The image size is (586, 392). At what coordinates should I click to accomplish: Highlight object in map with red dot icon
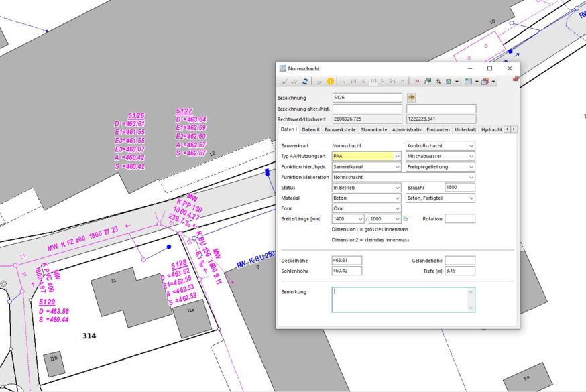[418, 81]
